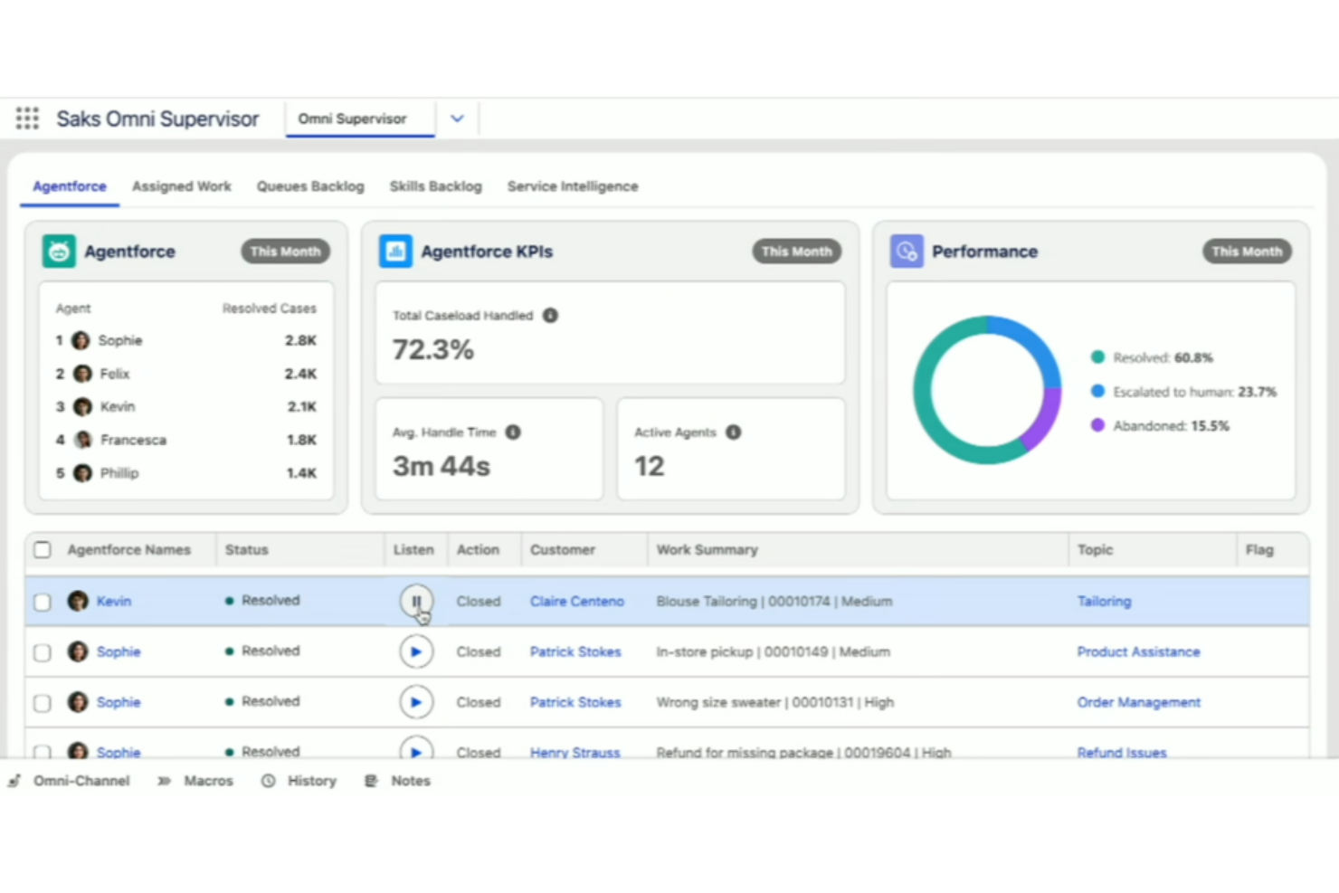Open the Service Intelligence tab
Viewport: 1339px width, 893px height.
click(573, 186)
